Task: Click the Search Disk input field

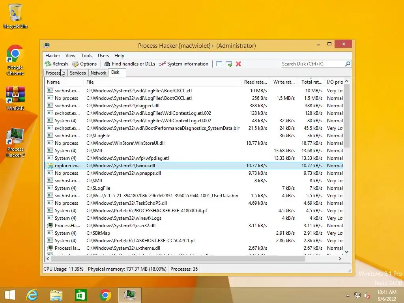Action: tap(313, 64)
